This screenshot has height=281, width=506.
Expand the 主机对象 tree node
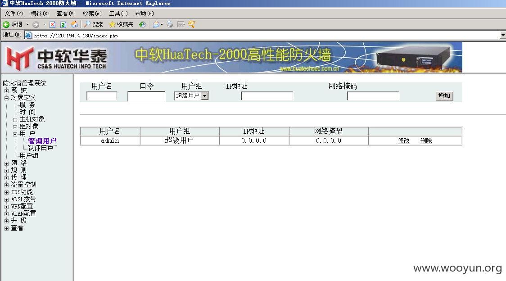[x=15, y=120]
